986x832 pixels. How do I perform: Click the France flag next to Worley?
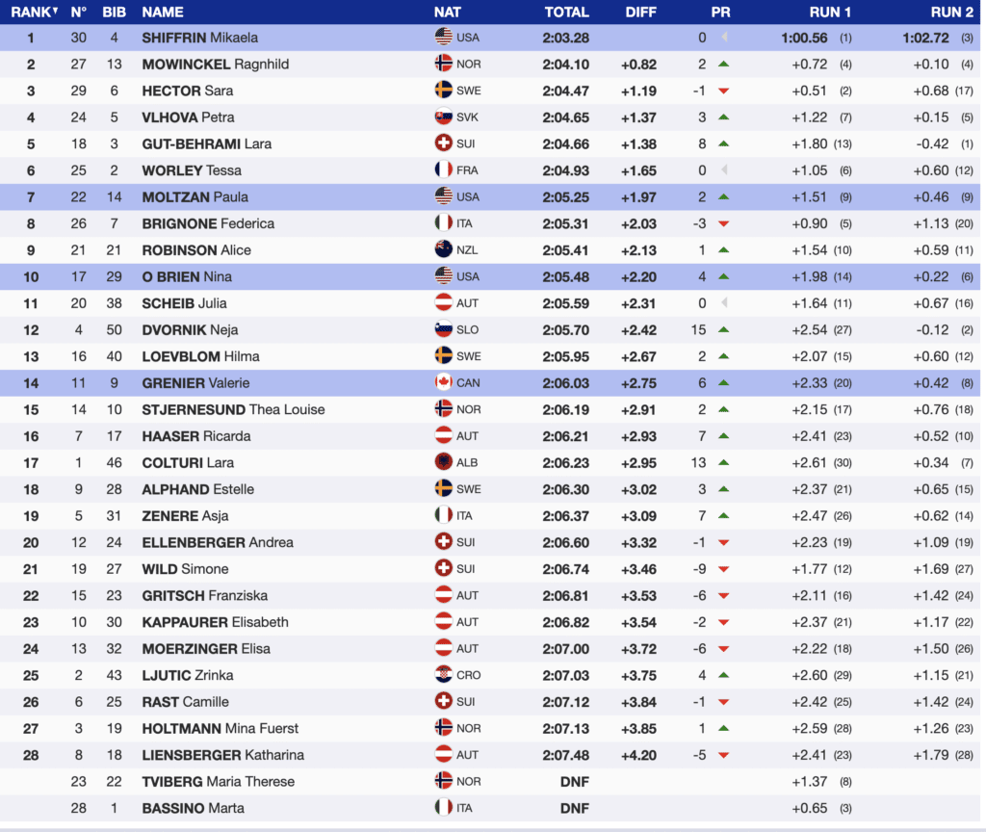[443, 170]
